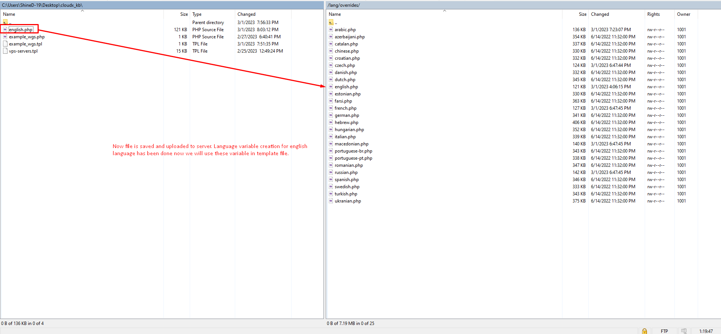Open the remote parent directory folder icon
Image resolution: width=721 pixels, height=334 pixels.
331,23
